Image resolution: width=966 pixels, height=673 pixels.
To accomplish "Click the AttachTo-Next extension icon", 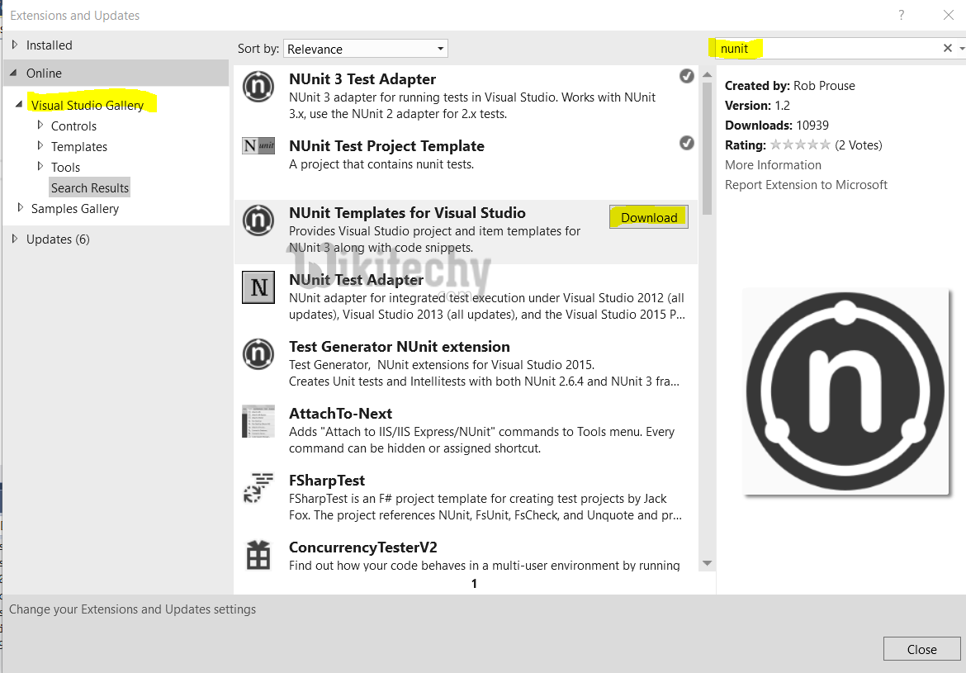I will [x=258, y=421].
